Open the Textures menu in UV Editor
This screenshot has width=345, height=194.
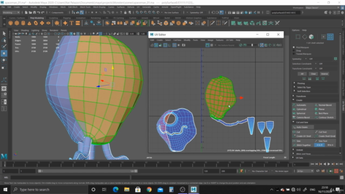[x=219, y=40]
